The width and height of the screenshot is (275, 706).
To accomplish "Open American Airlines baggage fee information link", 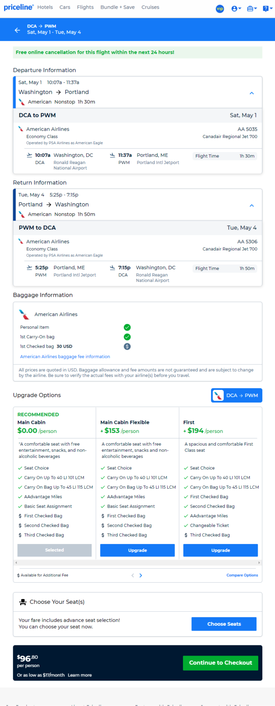I will pos(65,357).
